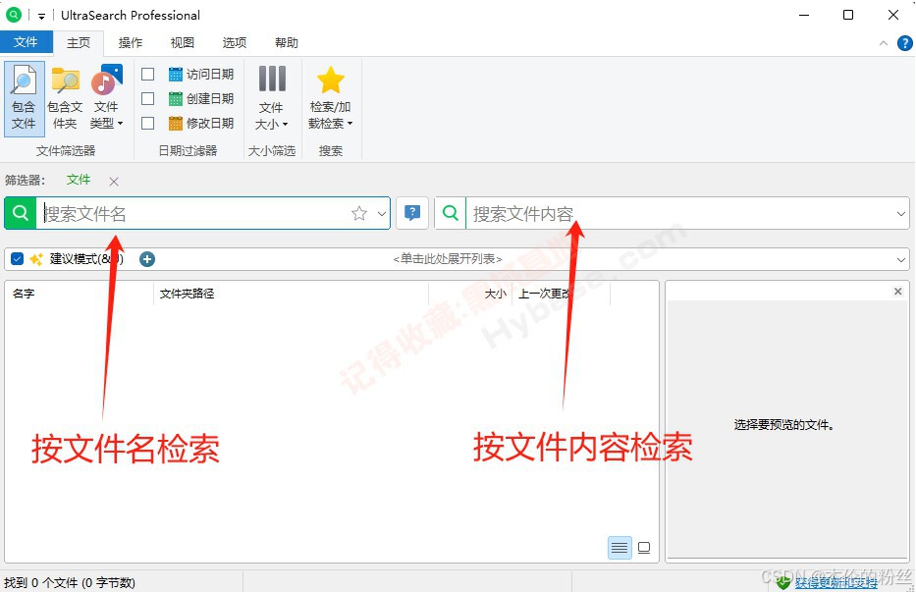Sort by the 上一次更改 (Last Modified) column
Image resolution: width=916 pixels, height=592 pixels.
(545, 294)
